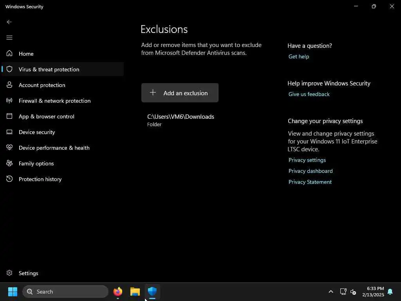
Task: Click the Account protection person icon
Action: 9,85
